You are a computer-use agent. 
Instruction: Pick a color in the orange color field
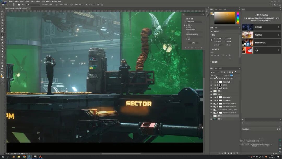click(x=225, y=18)
